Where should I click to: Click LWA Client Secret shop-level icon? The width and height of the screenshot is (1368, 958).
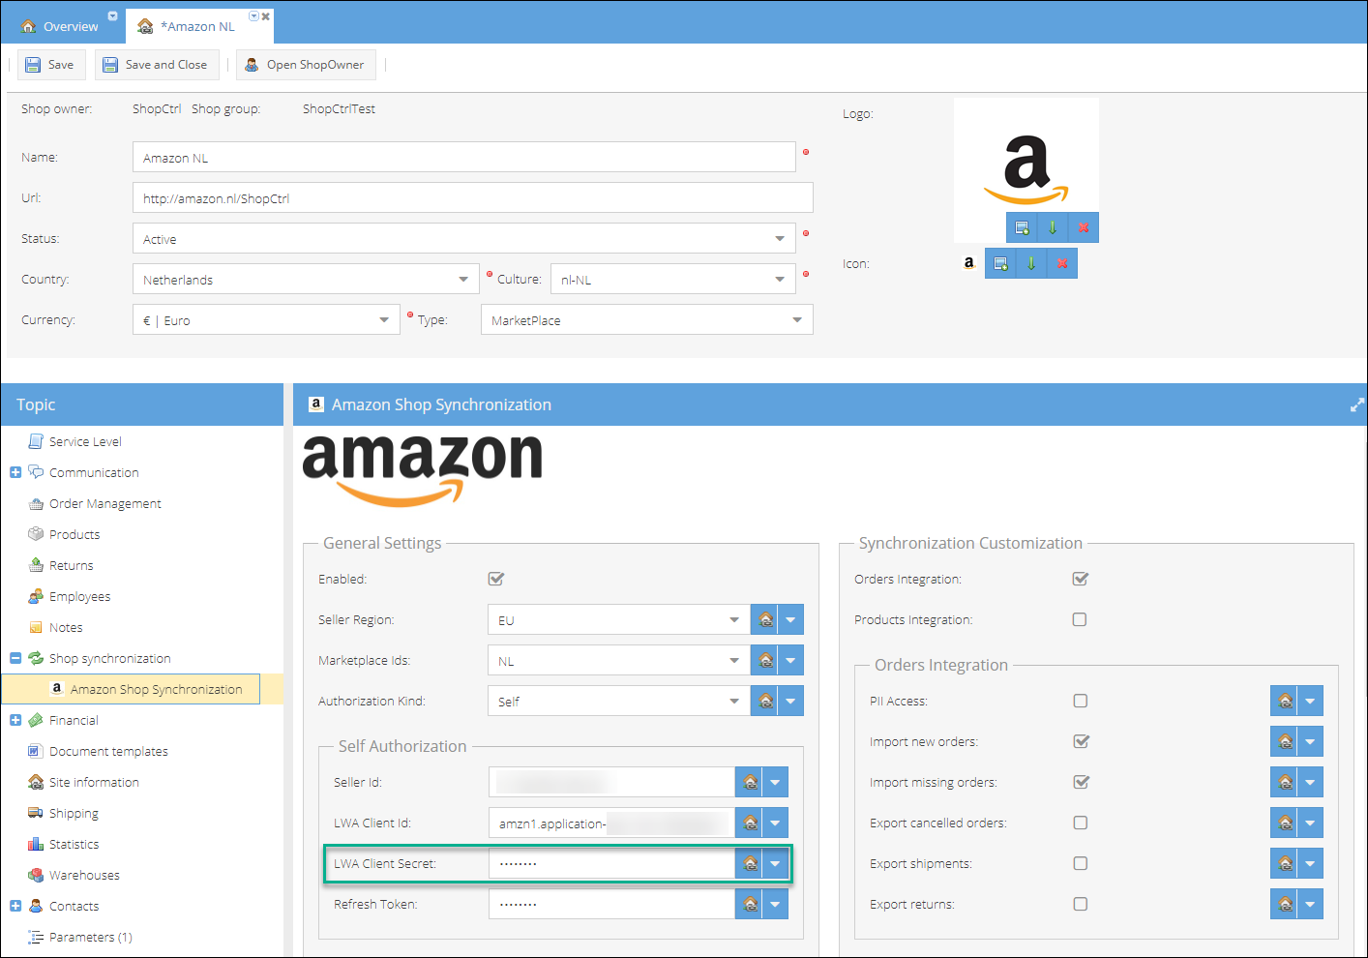(750, 863)
